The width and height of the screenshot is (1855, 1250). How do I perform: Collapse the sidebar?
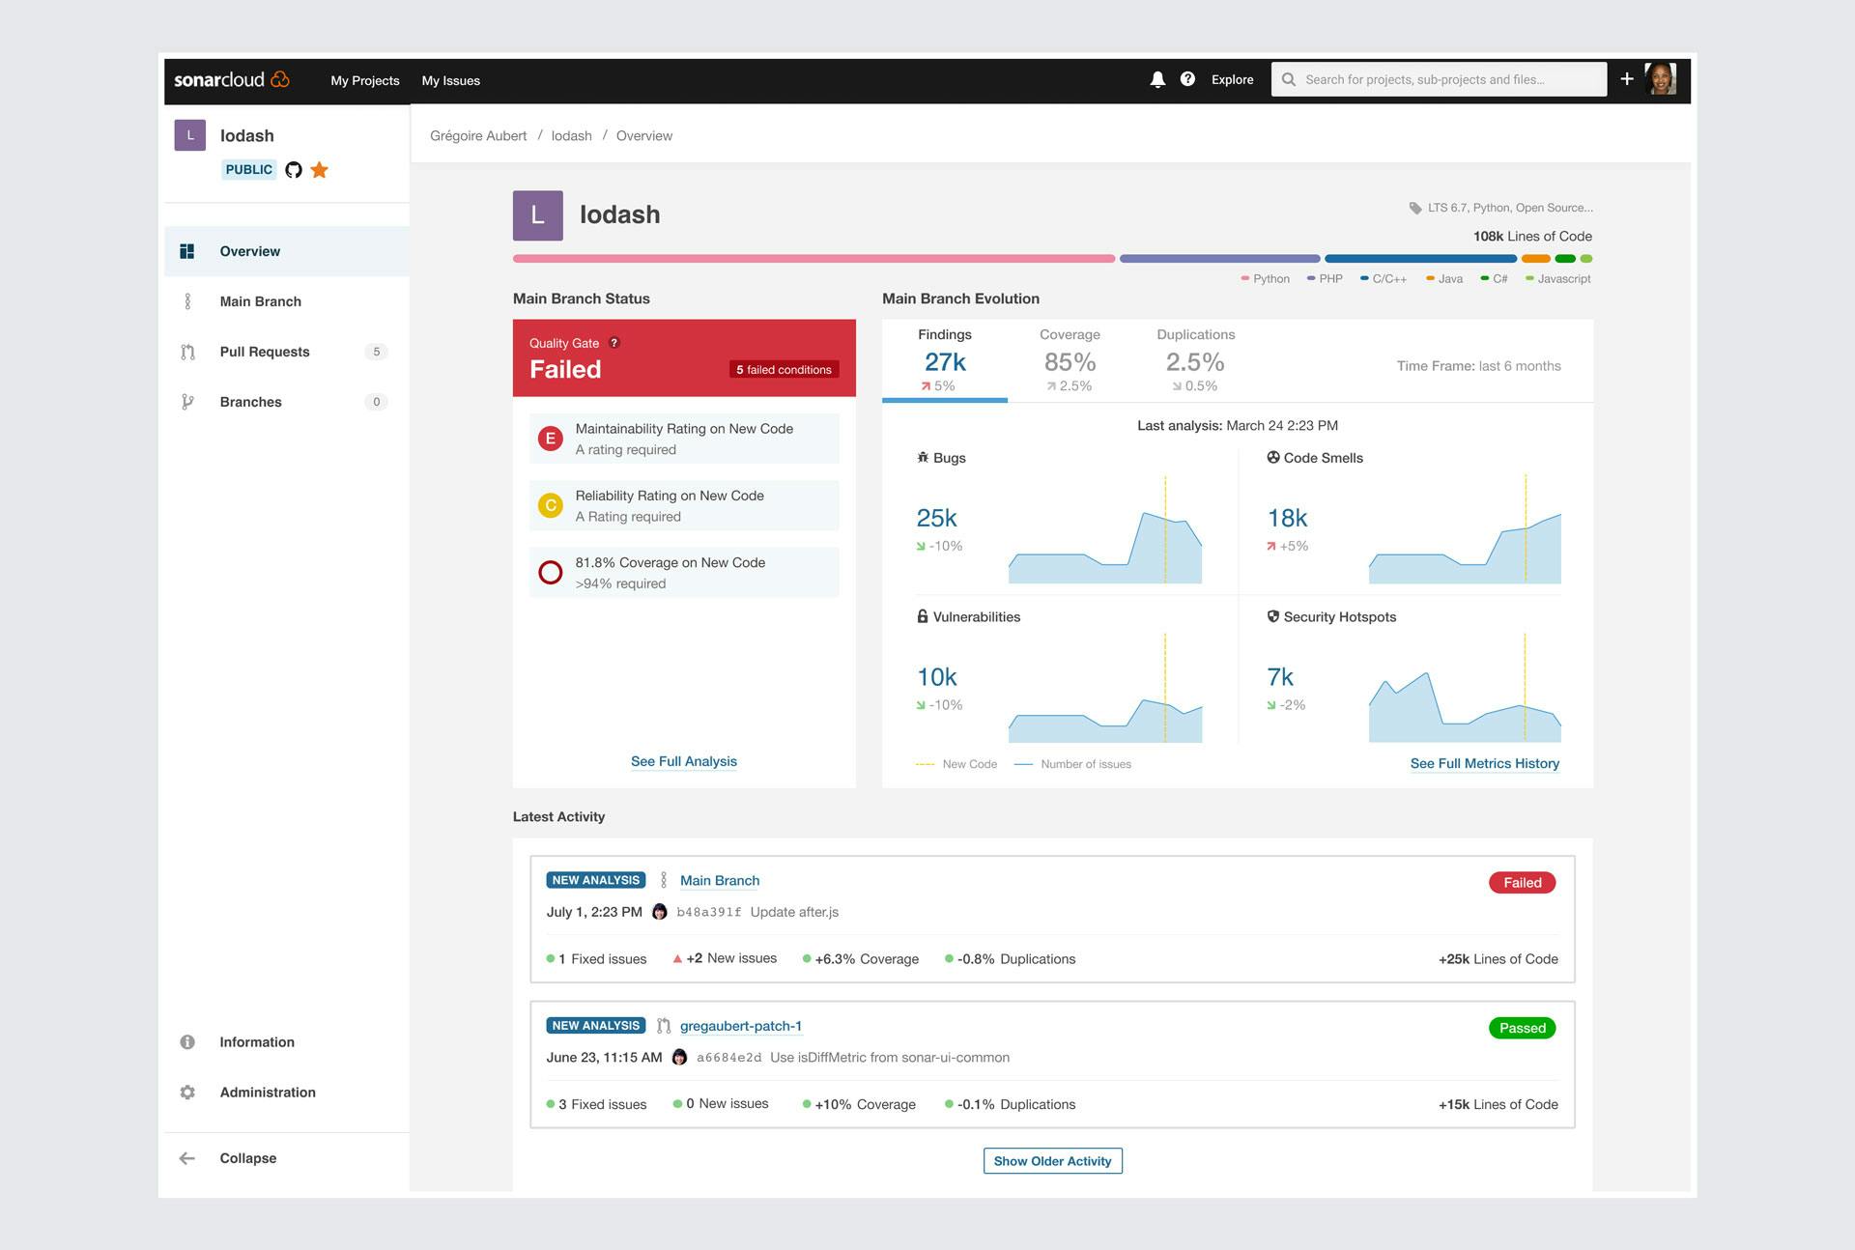[287, 1158]
